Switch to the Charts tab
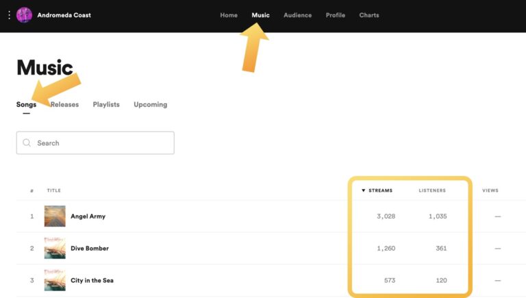Image resolution: width=526 pixels, height=298 pixels. (x=368, y=15)
